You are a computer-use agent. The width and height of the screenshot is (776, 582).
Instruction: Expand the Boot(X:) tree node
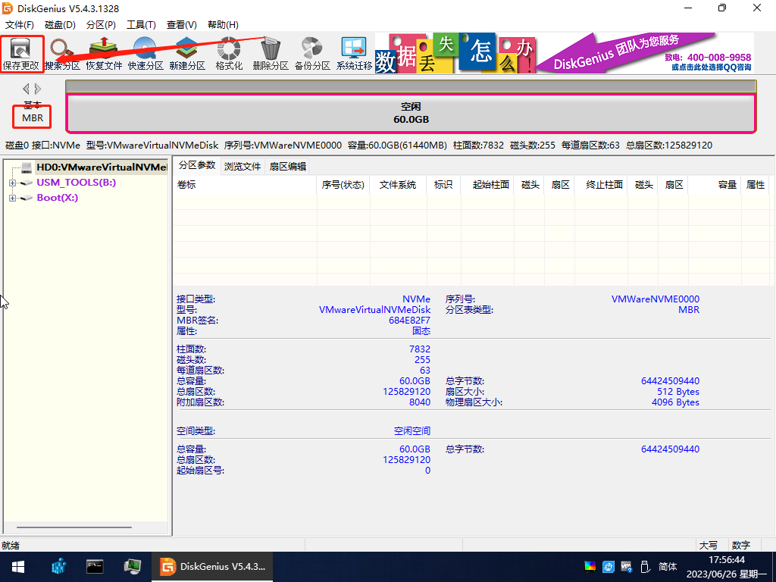12,199
